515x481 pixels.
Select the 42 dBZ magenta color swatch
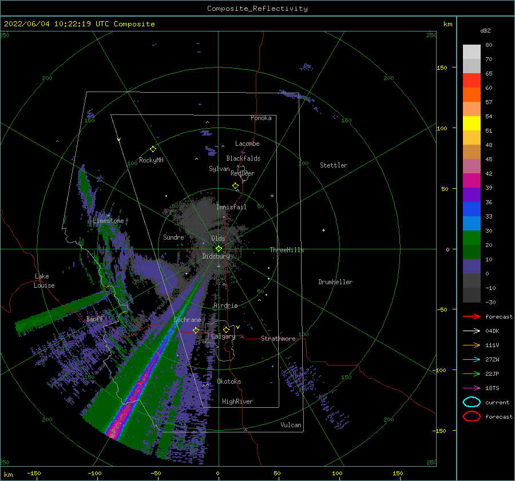[472, 181]
